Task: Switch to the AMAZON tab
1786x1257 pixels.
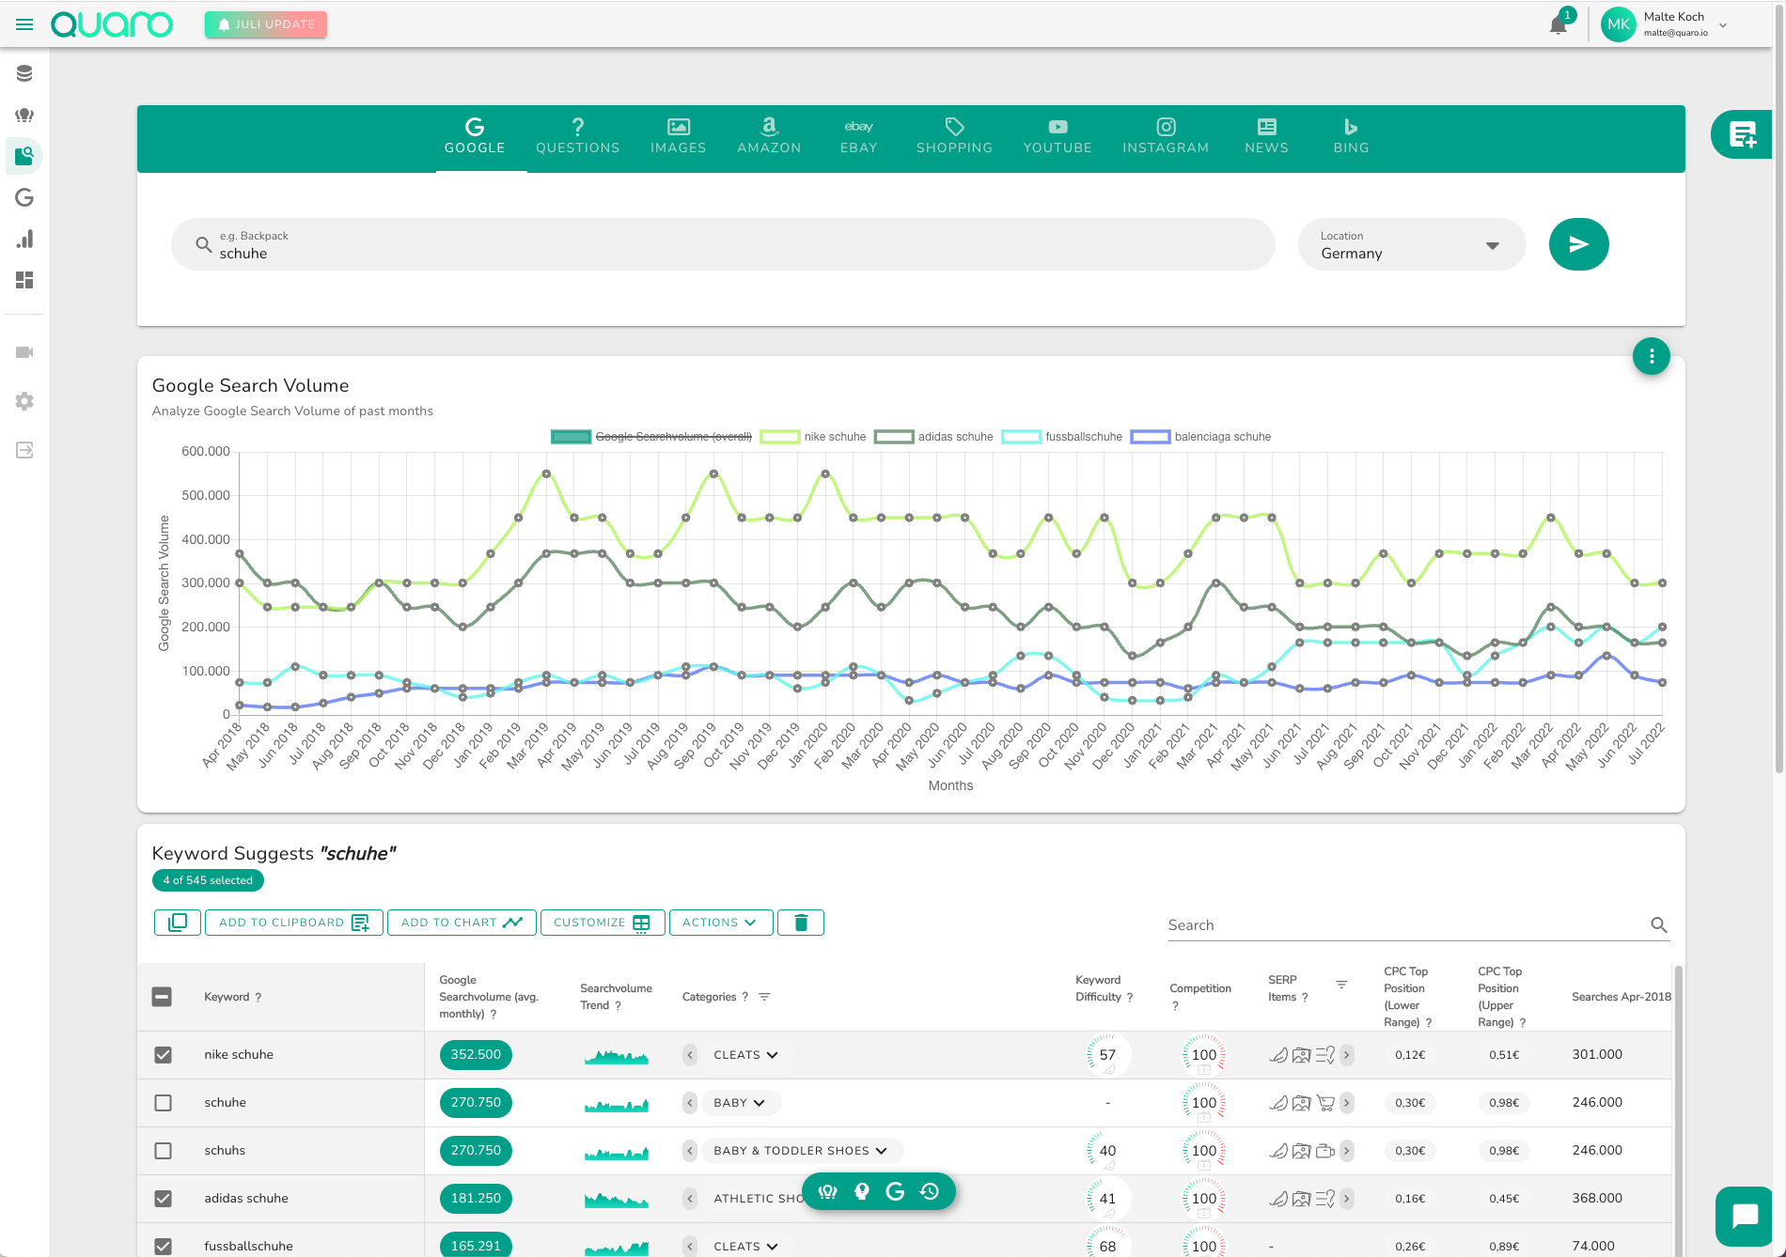Action: pyautogui.click(x=769, y=137)
